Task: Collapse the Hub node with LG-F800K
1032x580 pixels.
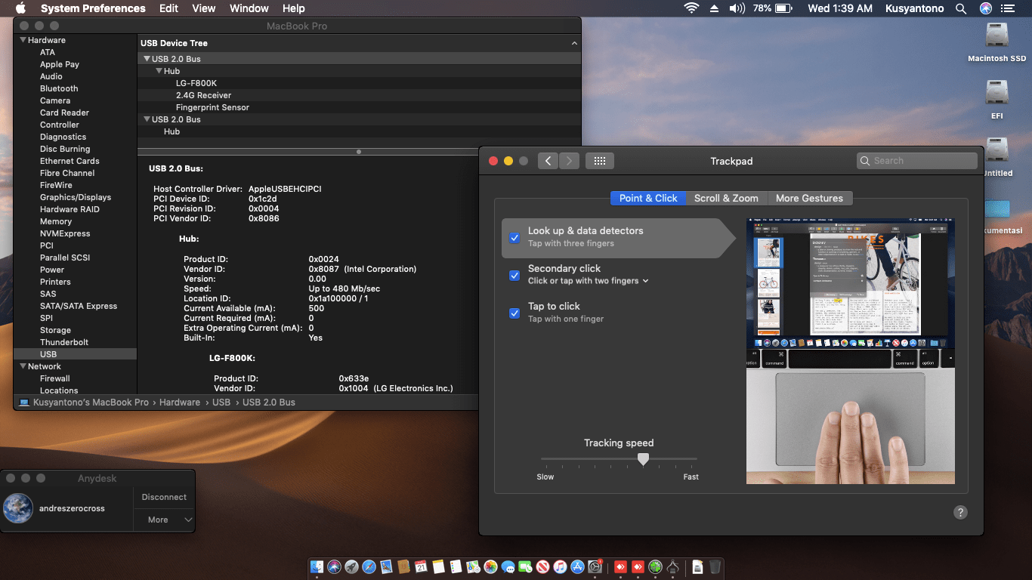Action: (159, 71)
